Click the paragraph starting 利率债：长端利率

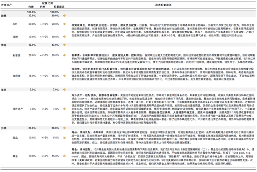pyautogui.click(x=163, y=59)
